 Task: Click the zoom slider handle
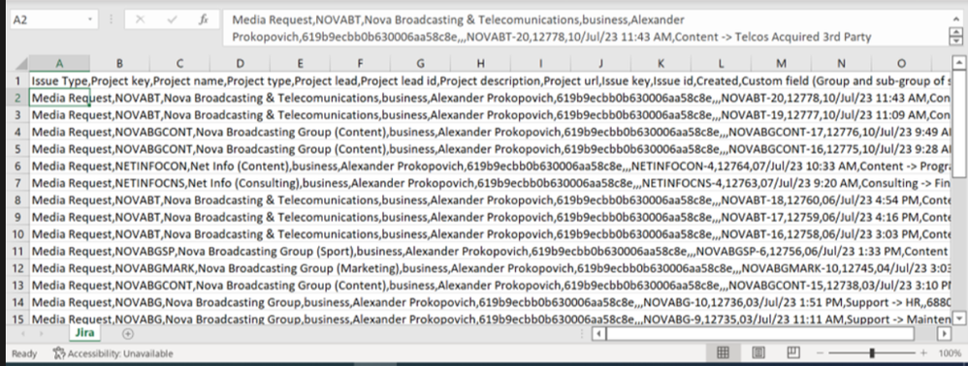click(x=872, y=353)
